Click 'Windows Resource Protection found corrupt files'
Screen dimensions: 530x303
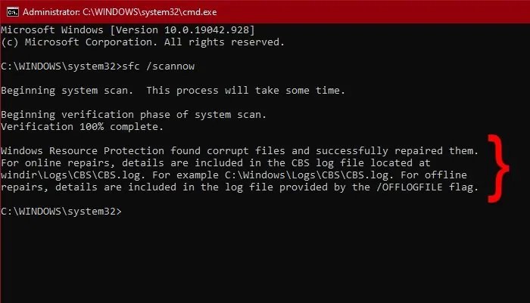(160, 151)
